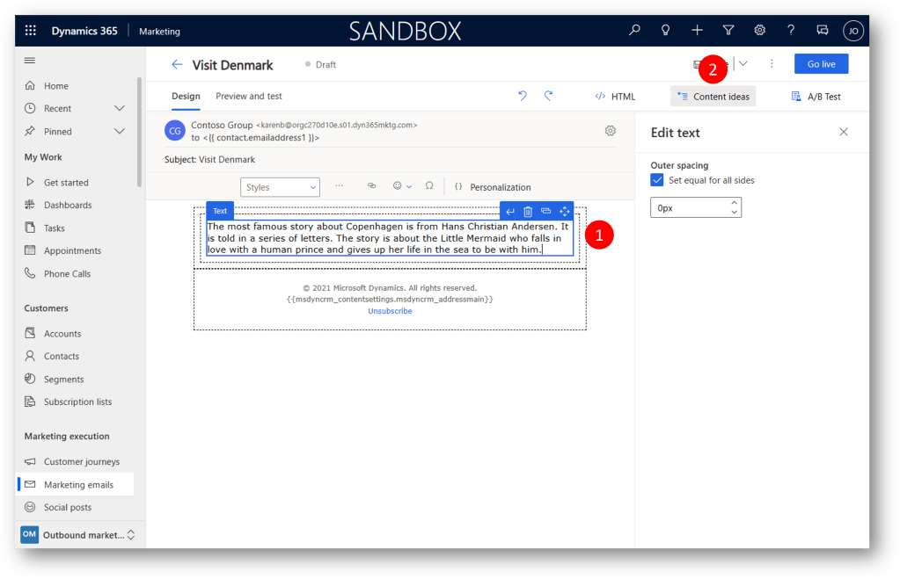Delete the text element with trash icon
The height and width of the screenshot is (579, 900).
point(528,211)
